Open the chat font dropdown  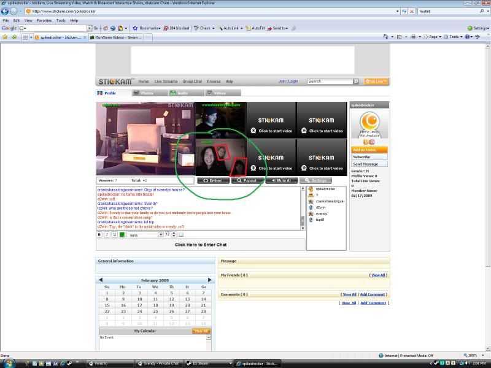pyautogui.click(x=161, y=234)
